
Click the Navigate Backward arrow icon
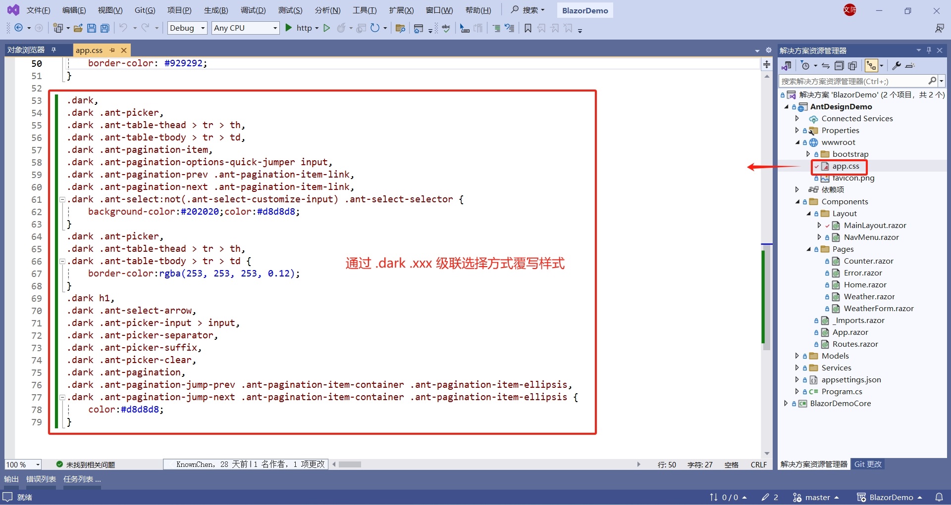19,28
